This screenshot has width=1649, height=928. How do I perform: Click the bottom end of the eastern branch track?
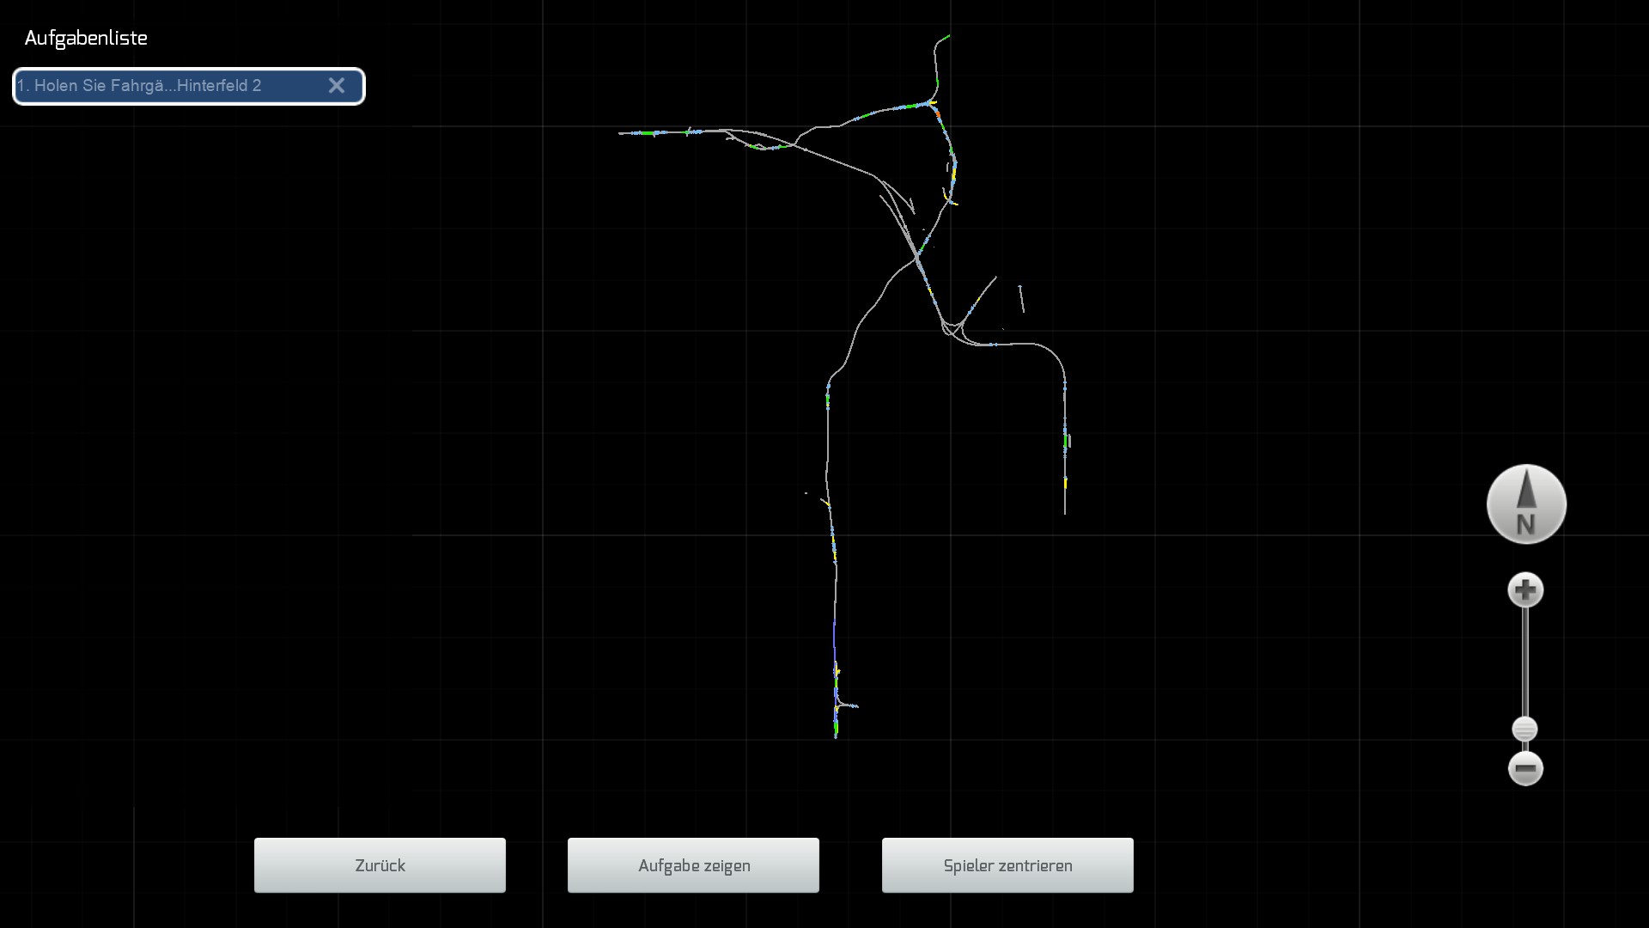(x=1065, y=512)
